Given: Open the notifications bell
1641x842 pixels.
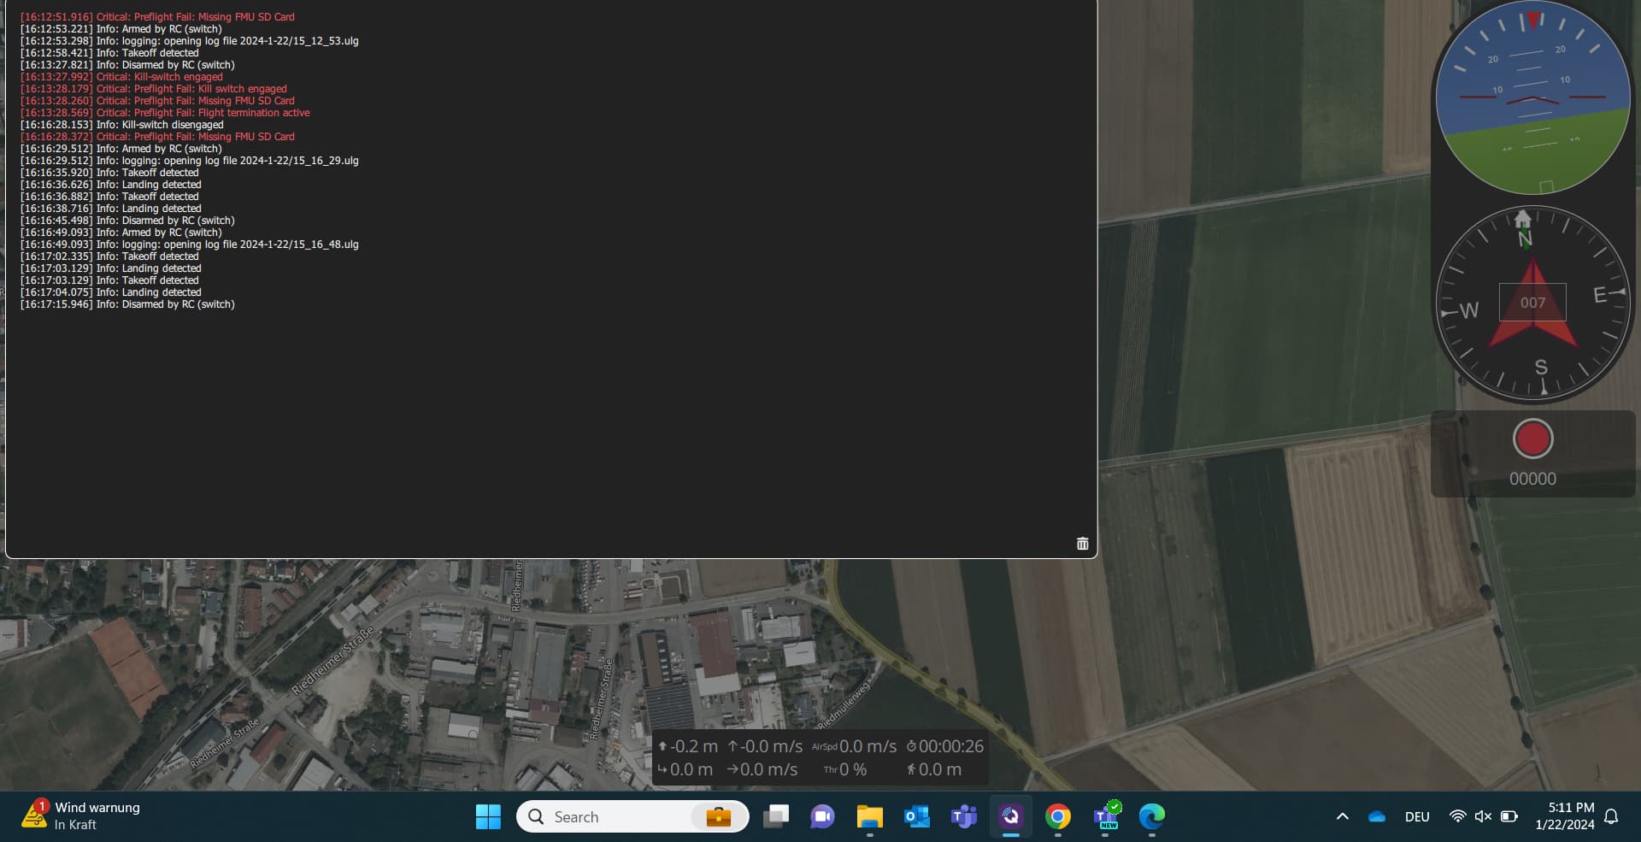Looking at the screenshot, I should pos(1611,816).
